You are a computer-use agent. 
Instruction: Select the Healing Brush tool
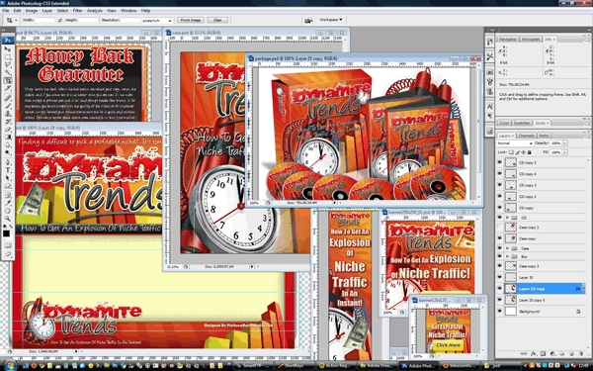(8, 98)
